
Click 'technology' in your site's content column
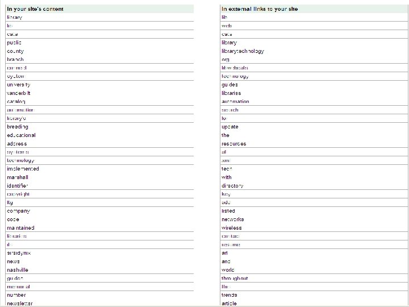click(x=20, y=160)
